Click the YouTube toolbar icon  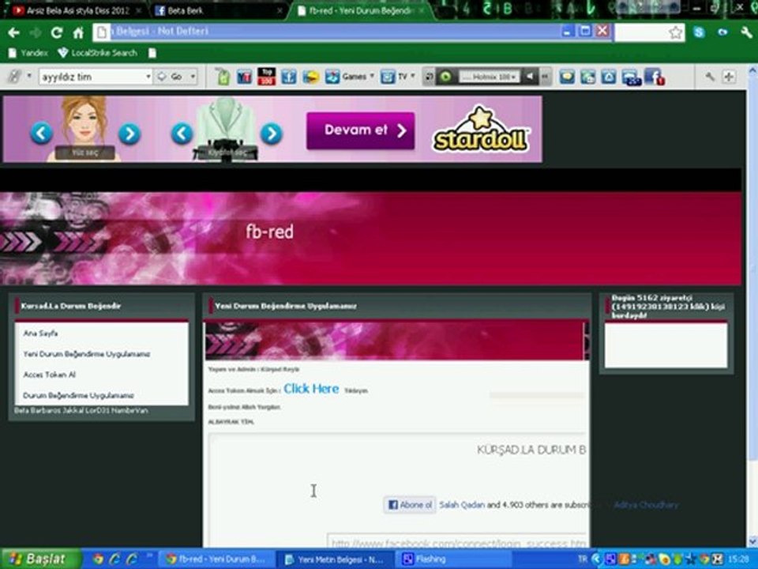pyautogui.click(x=244, y=77)
